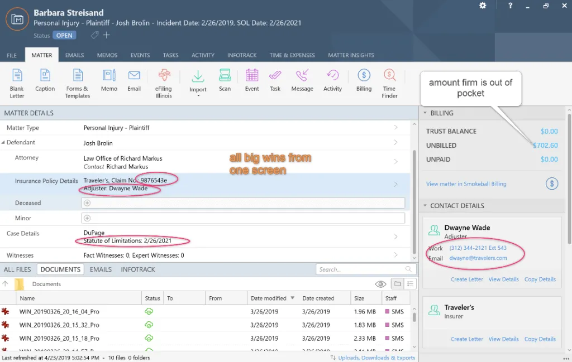
Task: Switch to list view icon
Action: click(x=410, y=284)
